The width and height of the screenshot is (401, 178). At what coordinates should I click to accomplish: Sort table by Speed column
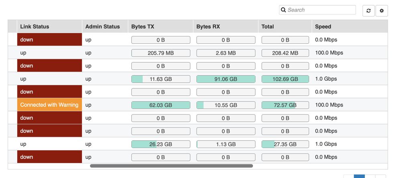pos(323,27)
